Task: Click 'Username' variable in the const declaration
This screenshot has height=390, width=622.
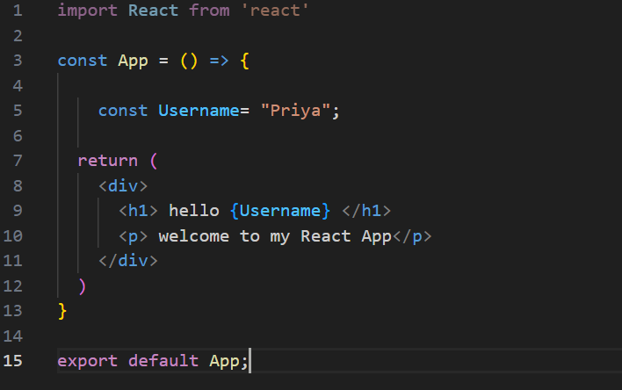Action: coord(199,111)
